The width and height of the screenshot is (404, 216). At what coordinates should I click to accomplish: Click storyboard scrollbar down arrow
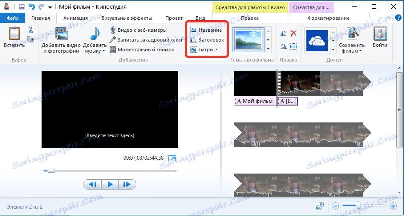click(x=399, y=193)
